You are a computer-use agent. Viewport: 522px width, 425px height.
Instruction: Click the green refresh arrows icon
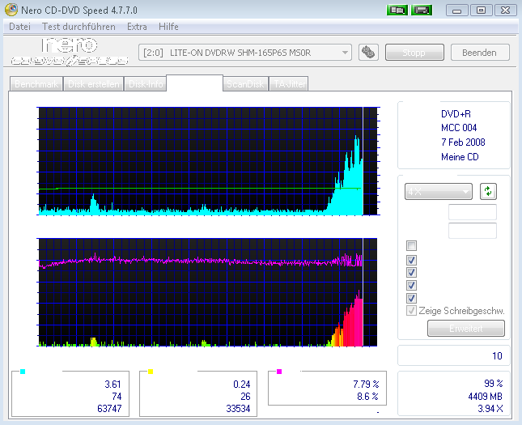click(488, 192)
